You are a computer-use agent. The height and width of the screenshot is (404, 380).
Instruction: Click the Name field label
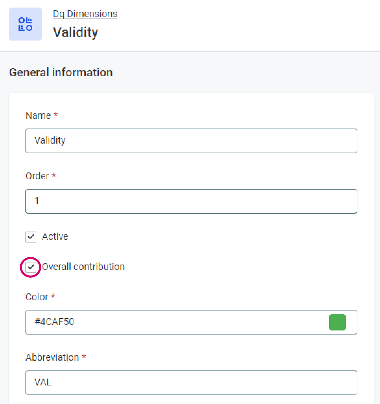[38, 115]
